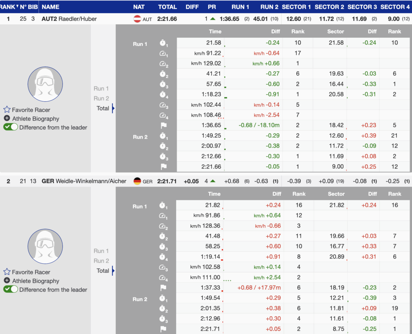The width and height of the screenshot is (412, 334).
Task: Toggle Difference from the leader for Weidle-Winkelmann/Aicher
Action: coord(10,290)
